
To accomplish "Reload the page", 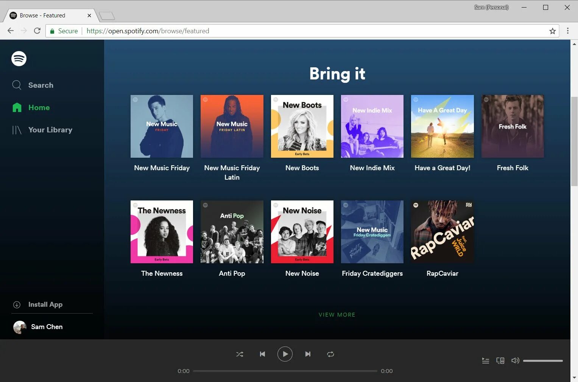I will [x=37, y=31].
